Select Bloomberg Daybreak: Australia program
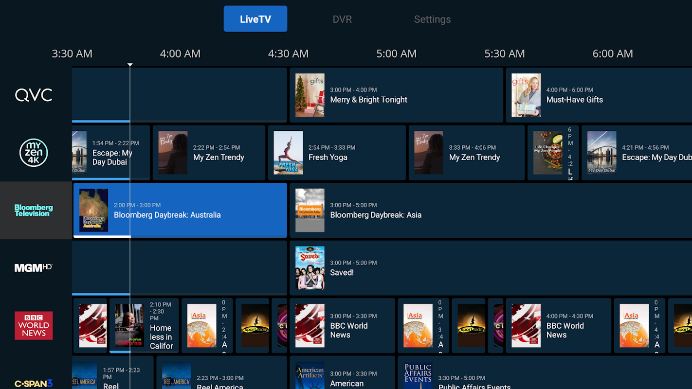Viewport: 692px width, 389px height. coord(180,211)
